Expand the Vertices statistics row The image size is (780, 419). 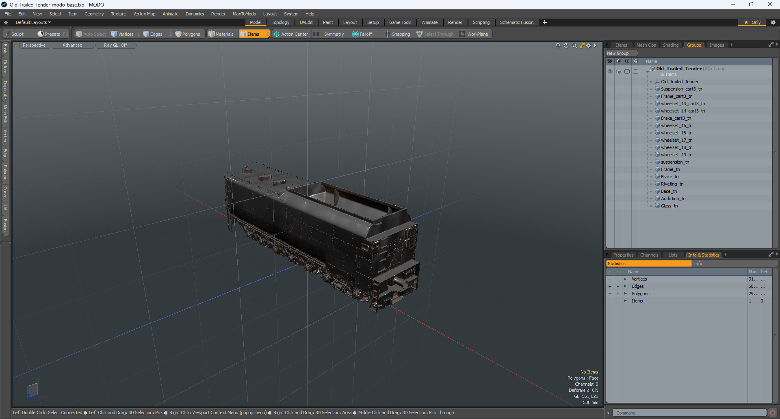point(626,279)
